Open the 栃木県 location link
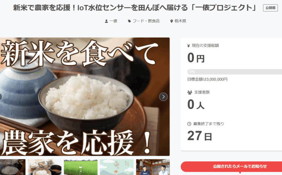The image size is (282, 175). point(180,21)
